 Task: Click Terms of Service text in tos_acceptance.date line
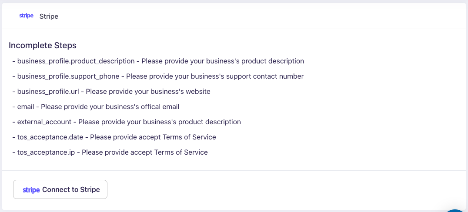click(189, 137)
